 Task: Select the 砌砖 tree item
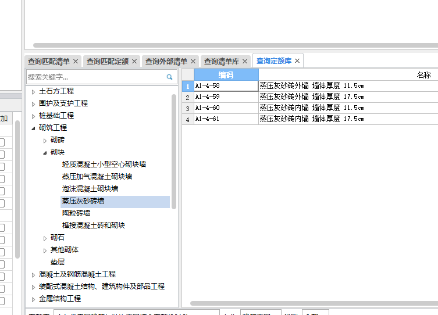[58, 140]
